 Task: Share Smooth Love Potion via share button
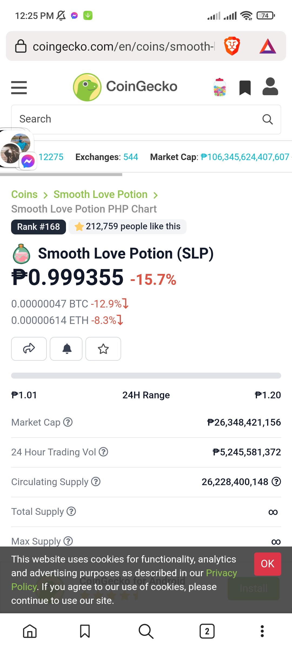tap(29, 349)
